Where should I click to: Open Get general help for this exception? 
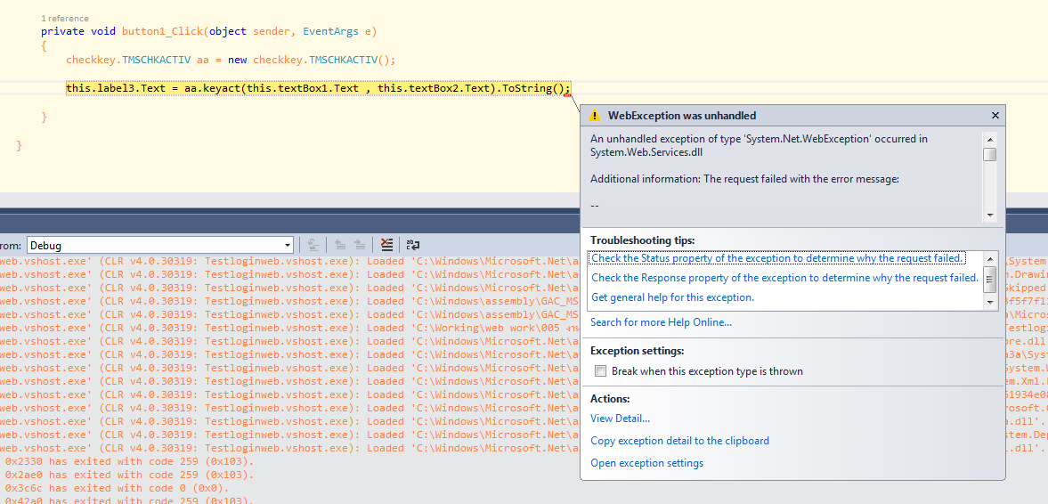pyautogui.click(x=673, y=297)
